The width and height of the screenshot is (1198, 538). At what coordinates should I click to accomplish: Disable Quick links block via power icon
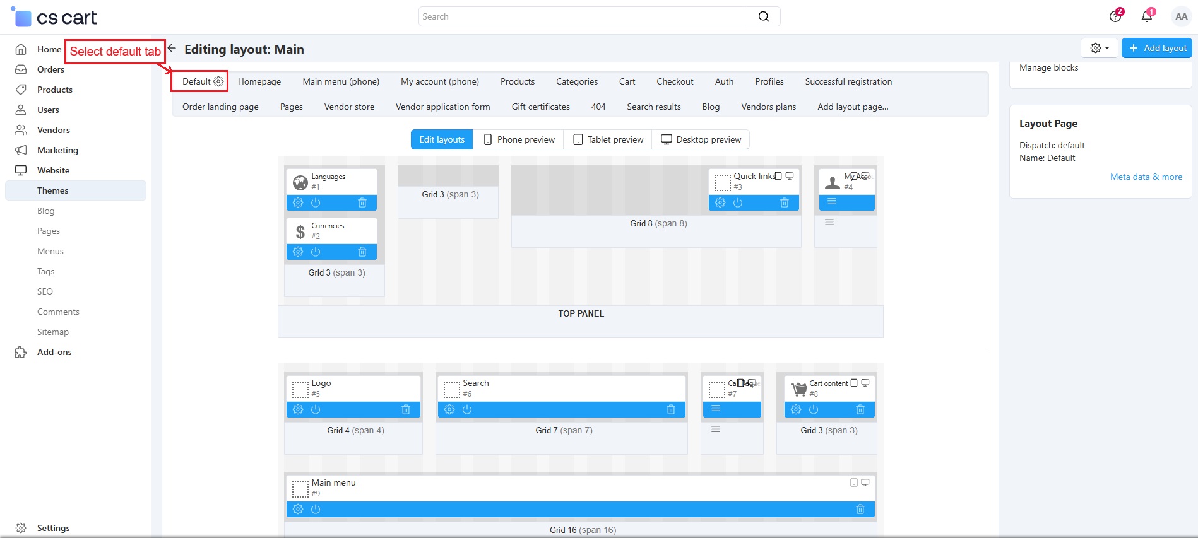pyautogui.click(x=738, y=202)
